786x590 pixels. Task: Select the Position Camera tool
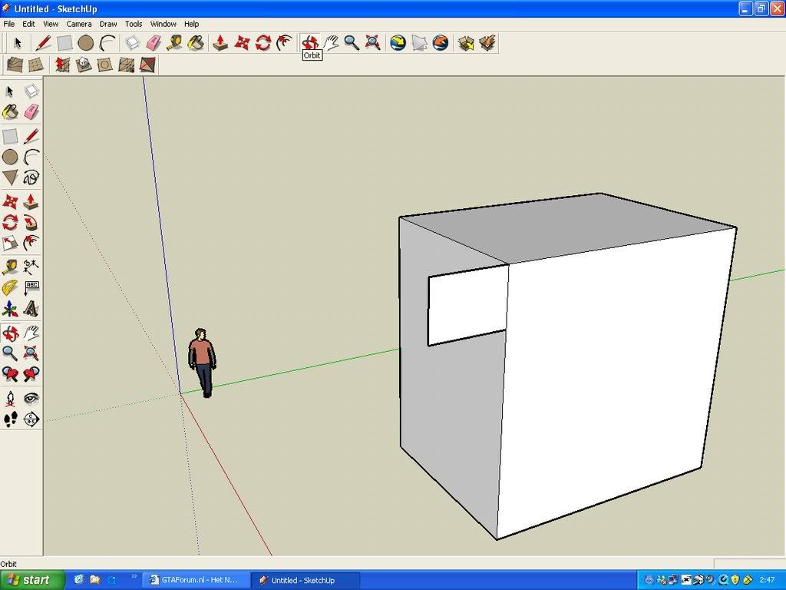pyautogui.click(x=10, y=399)
